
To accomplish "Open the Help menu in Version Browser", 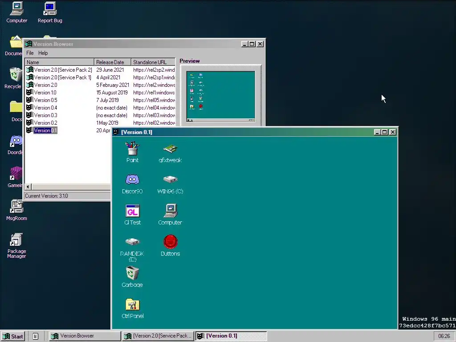I will click(43, 53).
